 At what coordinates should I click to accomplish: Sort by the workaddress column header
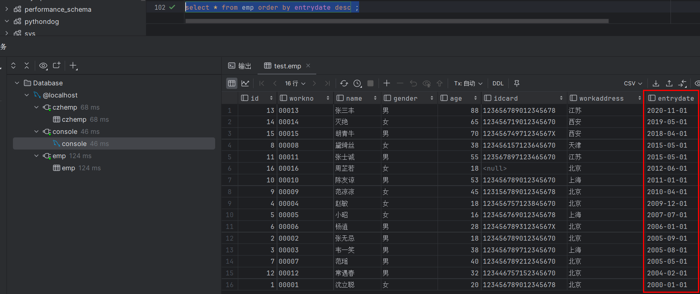tap(605, 98)
